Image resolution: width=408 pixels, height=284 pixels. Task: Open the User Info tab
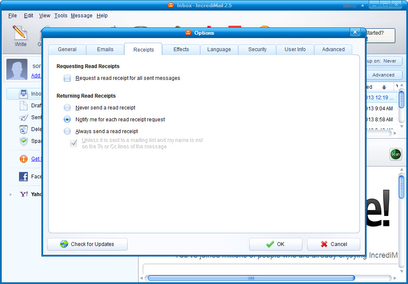coord(295,49)
